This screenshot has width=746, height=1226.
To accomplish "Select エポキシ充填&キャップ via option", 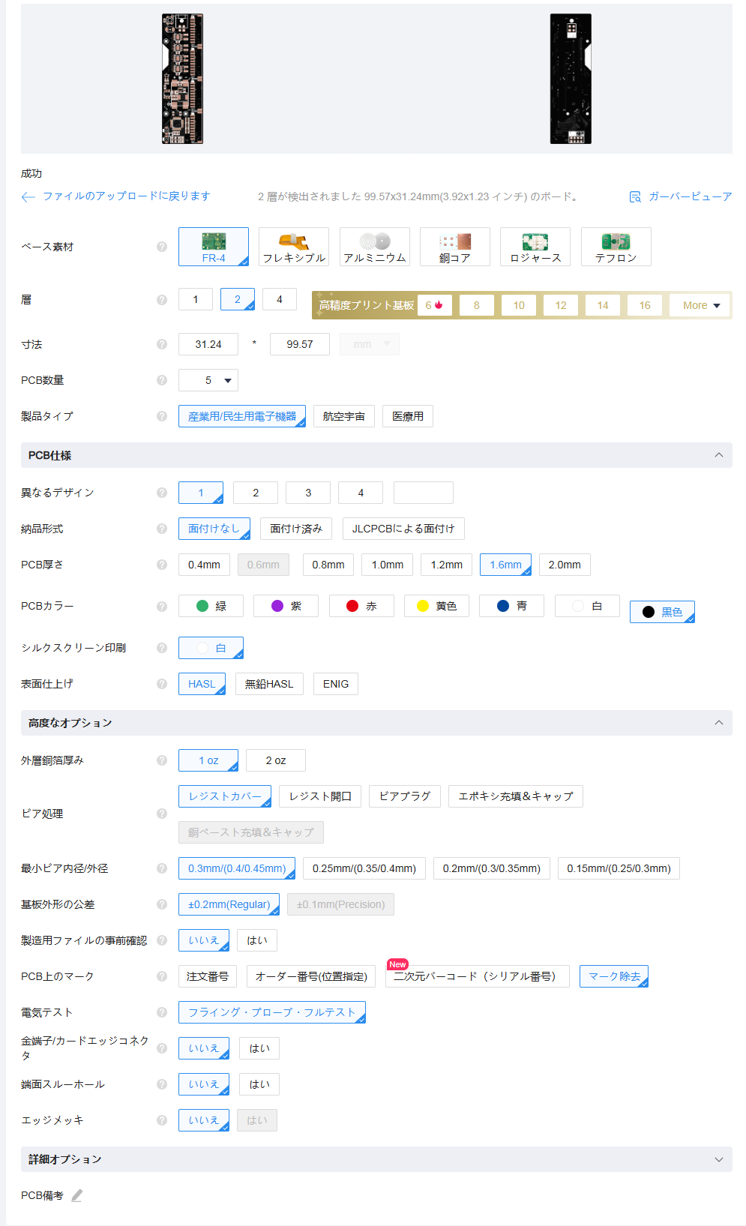I will 516,796.
